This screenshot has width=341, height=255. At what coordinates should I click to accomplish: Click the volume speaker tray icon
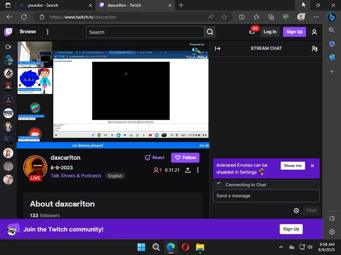click(x=310, y=247)
